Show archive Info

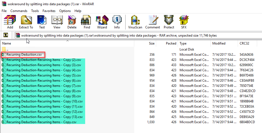click(x=117, y=22)
